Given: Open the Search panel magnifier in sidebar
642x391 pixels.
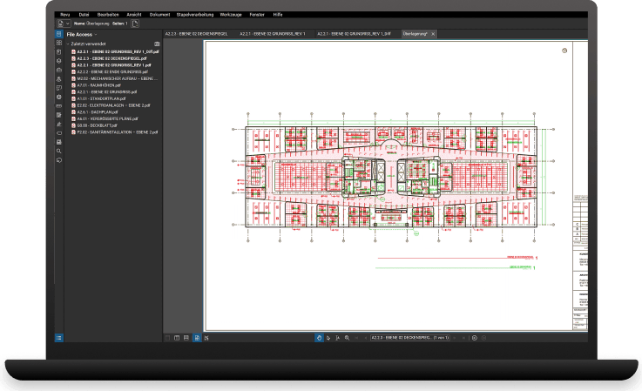Looking at the screenshot, I should 59,151.
